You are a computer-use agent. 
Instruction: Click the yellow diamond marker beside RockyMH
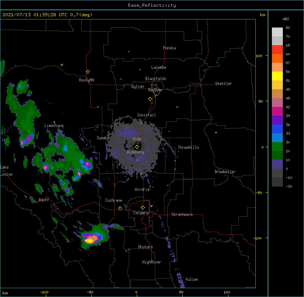point(88,72)
